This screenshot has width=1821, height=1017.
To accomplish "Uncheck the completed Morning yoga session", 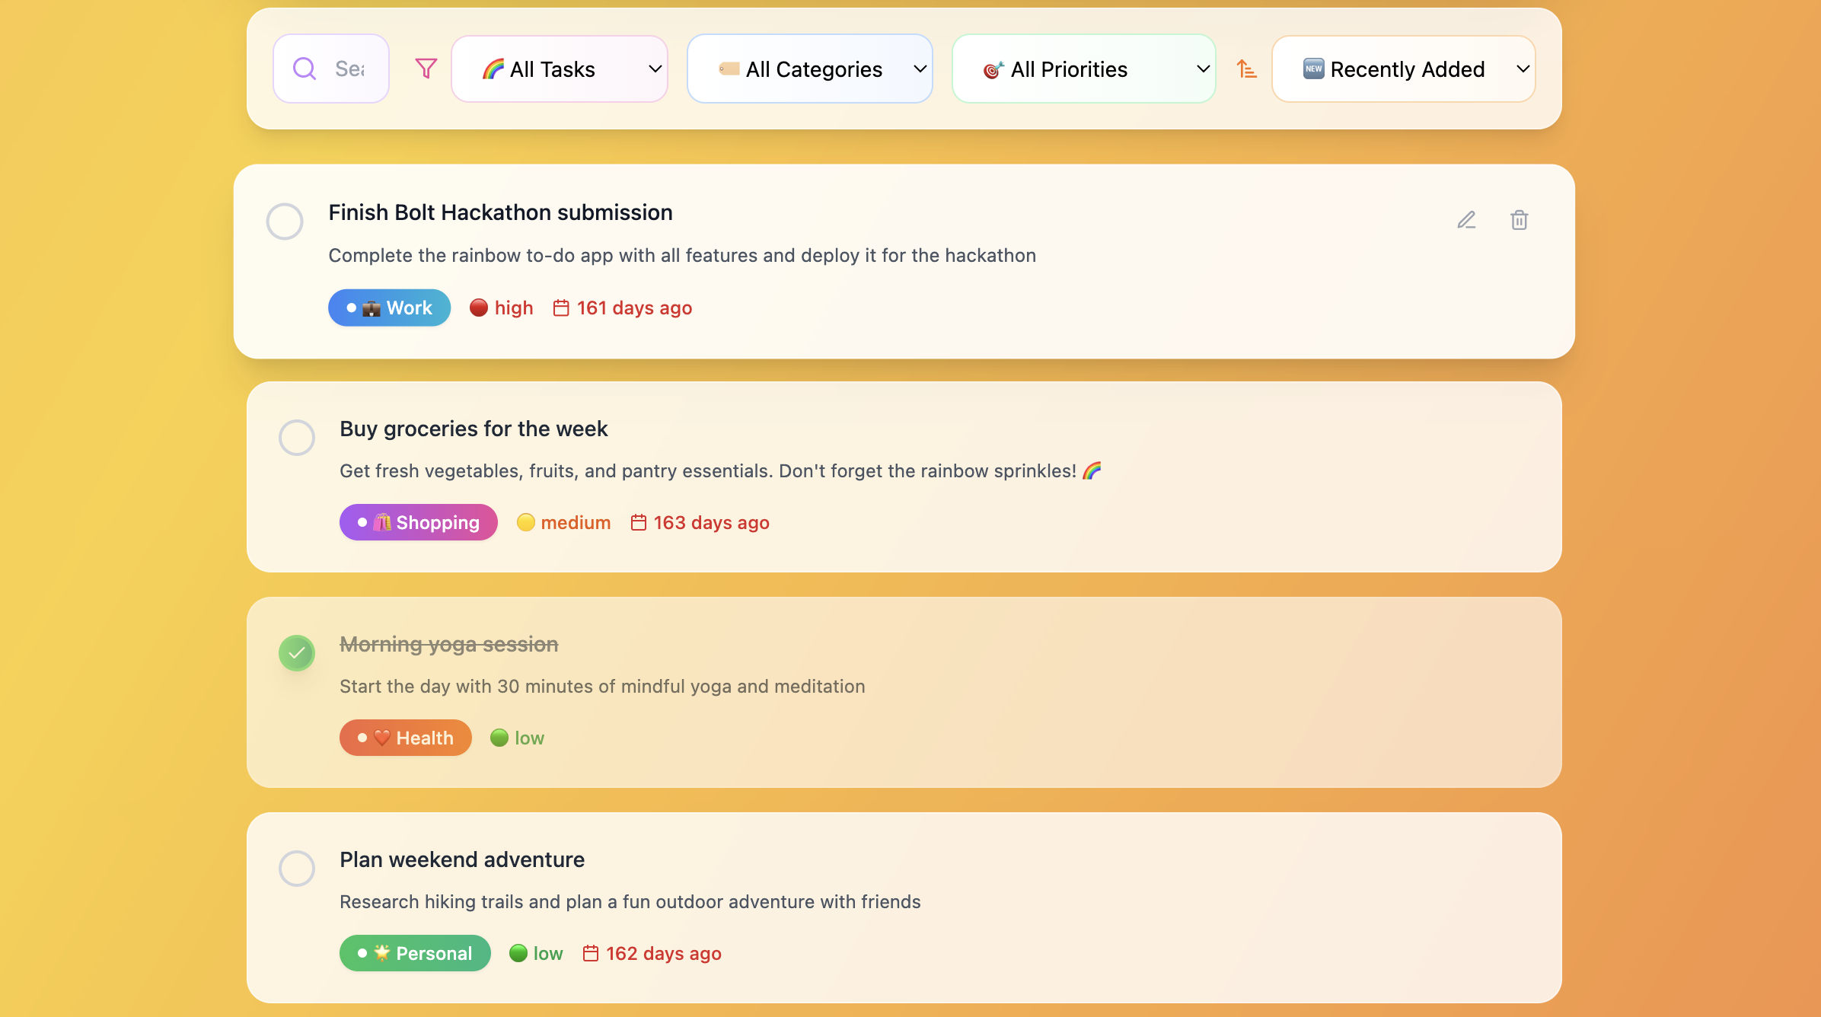I will (297, 653).
